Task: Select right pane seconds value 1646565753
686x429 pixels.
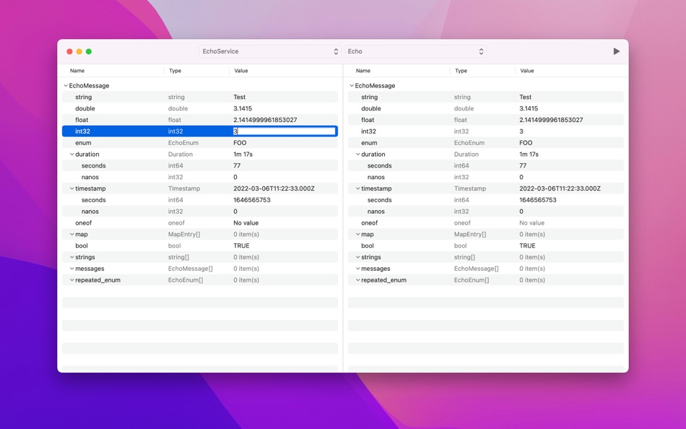Action: pos(538,199)
